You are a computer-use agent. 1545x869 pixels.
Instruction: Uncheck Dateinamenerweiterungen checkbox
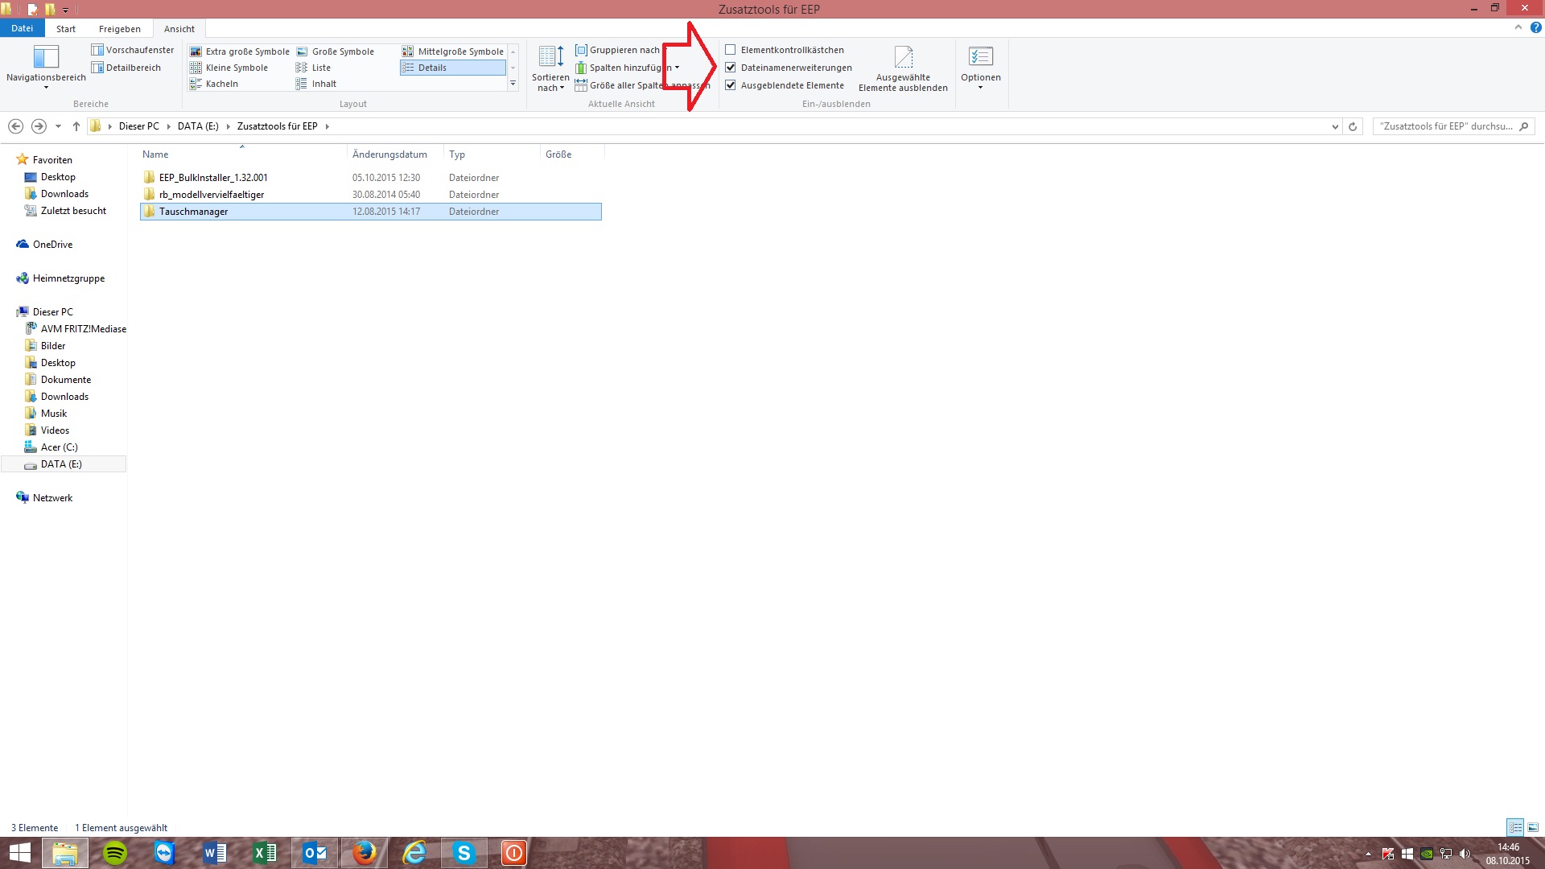click(731, 68)
